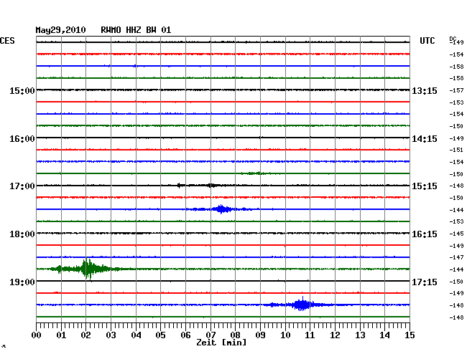Click the large green seismic burst near minute 02
The width and height of the screenshot is (467, 354).
click(x=88, y=269)
